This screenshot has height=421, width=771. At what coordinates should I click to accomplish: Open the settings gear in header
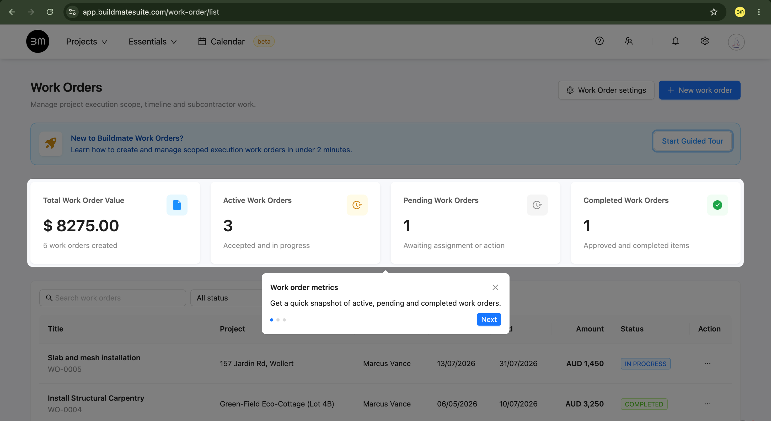click(705, 41)
